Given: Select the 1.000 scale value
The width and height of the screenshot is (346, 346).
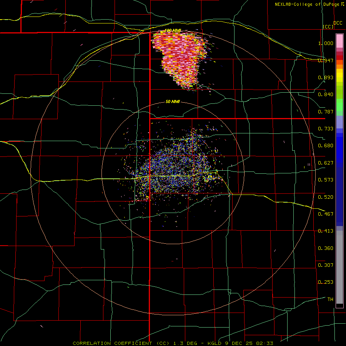Looking at the screenshot, I should 326,43.
